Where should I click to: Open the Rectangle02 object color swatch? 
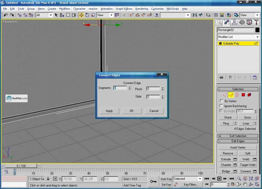coord(257,30)
